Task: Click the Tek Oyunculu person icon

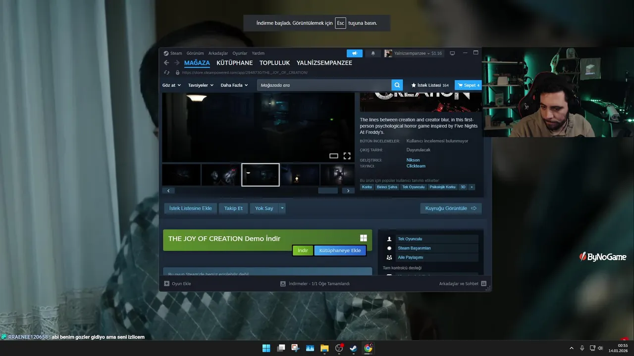Action: pyautogui.click(x=389, y=239)
